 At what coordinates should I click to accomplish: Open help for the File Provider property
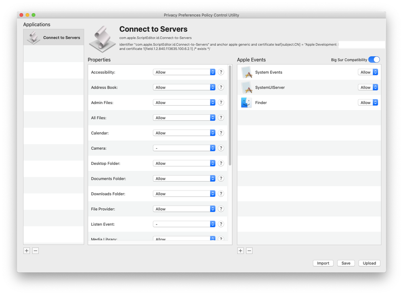point(221,209)
